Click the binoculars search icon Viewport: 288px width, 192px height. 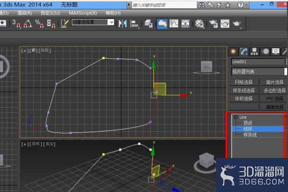pyautogui.click(x=202, y=5)
